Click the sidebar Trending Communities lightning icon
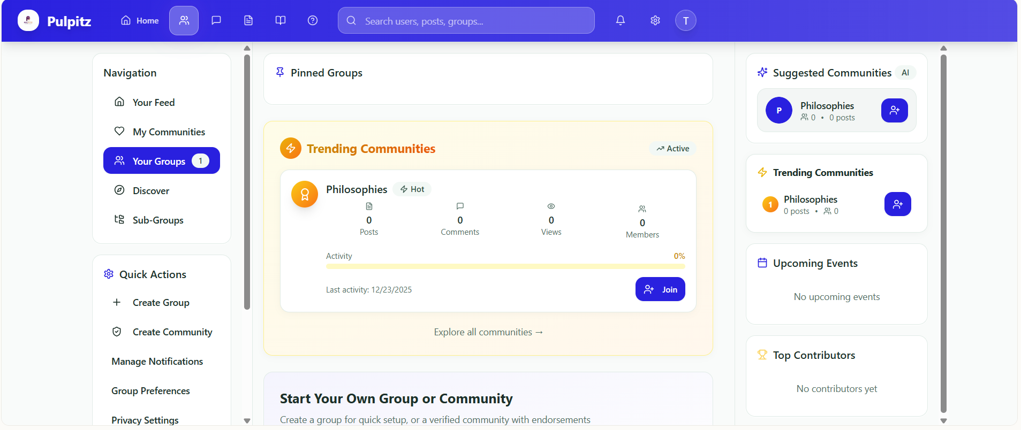Image resolution: width=1021 pixels, height=430 pixels. click(762, 172)
